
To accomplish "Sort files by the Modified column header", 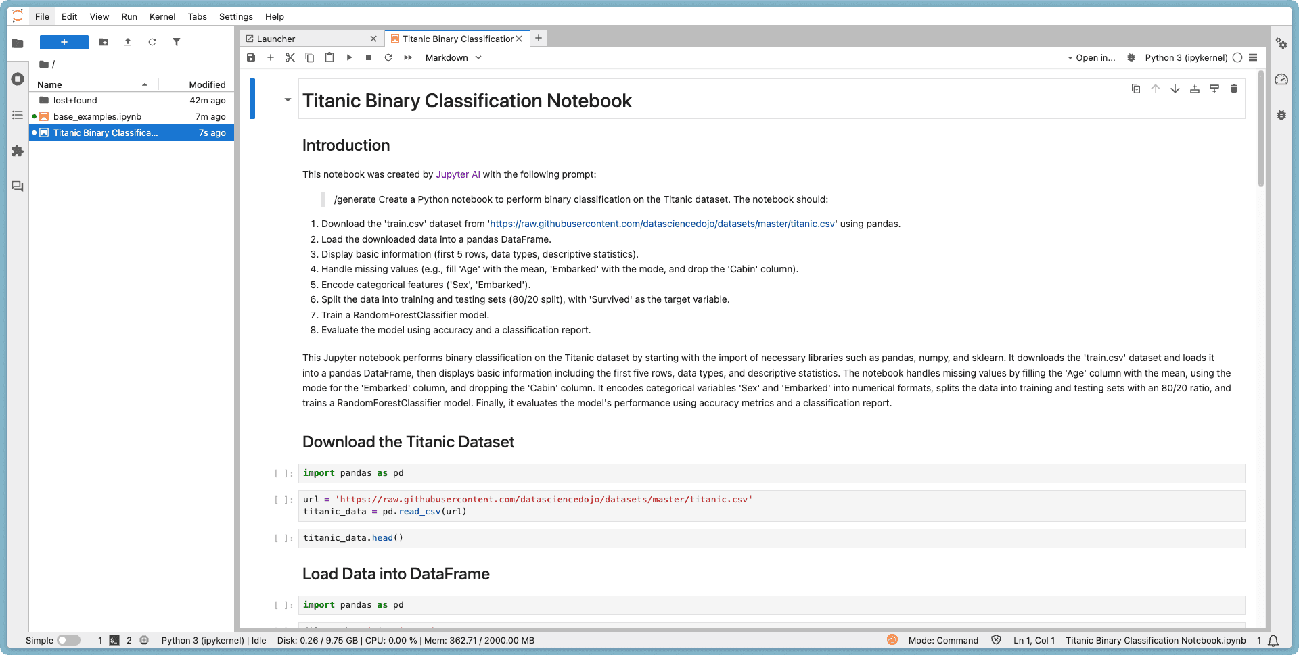I will (x=196, y=84).
